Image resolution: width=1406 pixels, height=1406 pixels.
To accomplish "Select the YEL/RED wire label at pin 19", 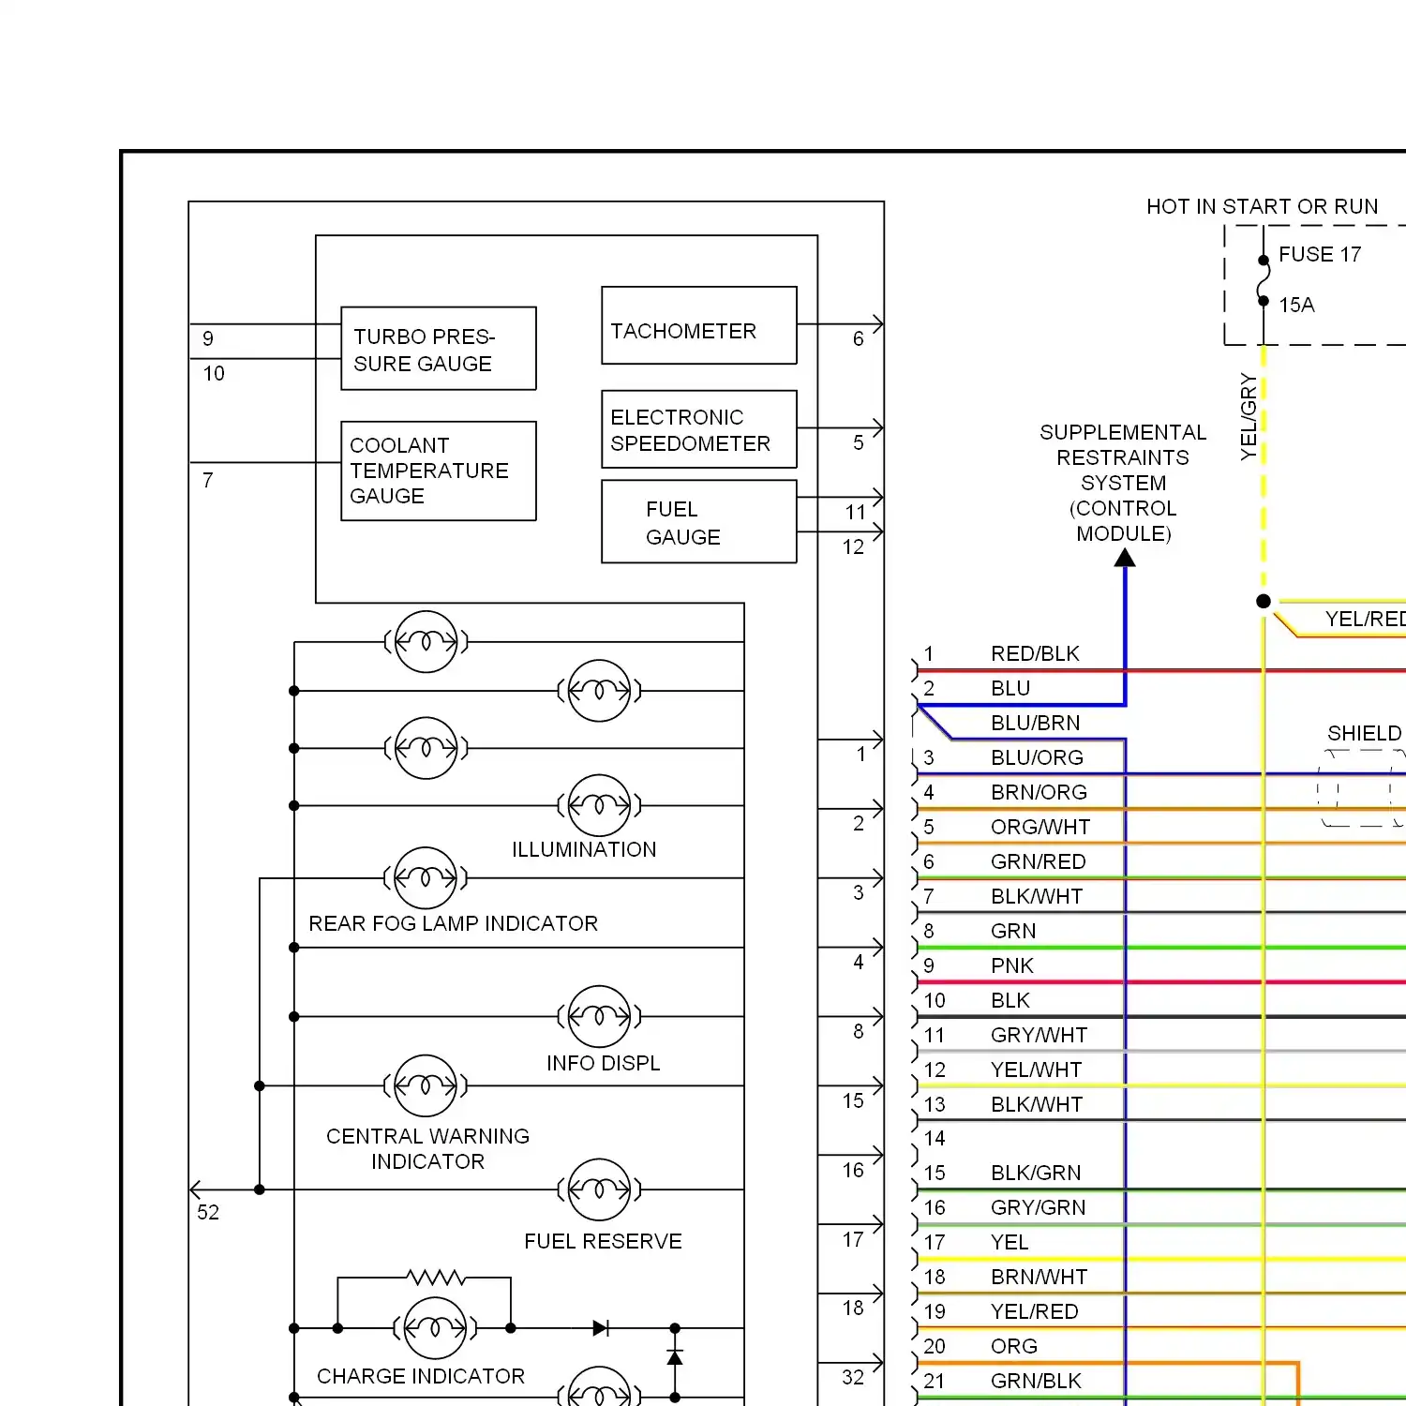I will (x=1035, y=1311).
